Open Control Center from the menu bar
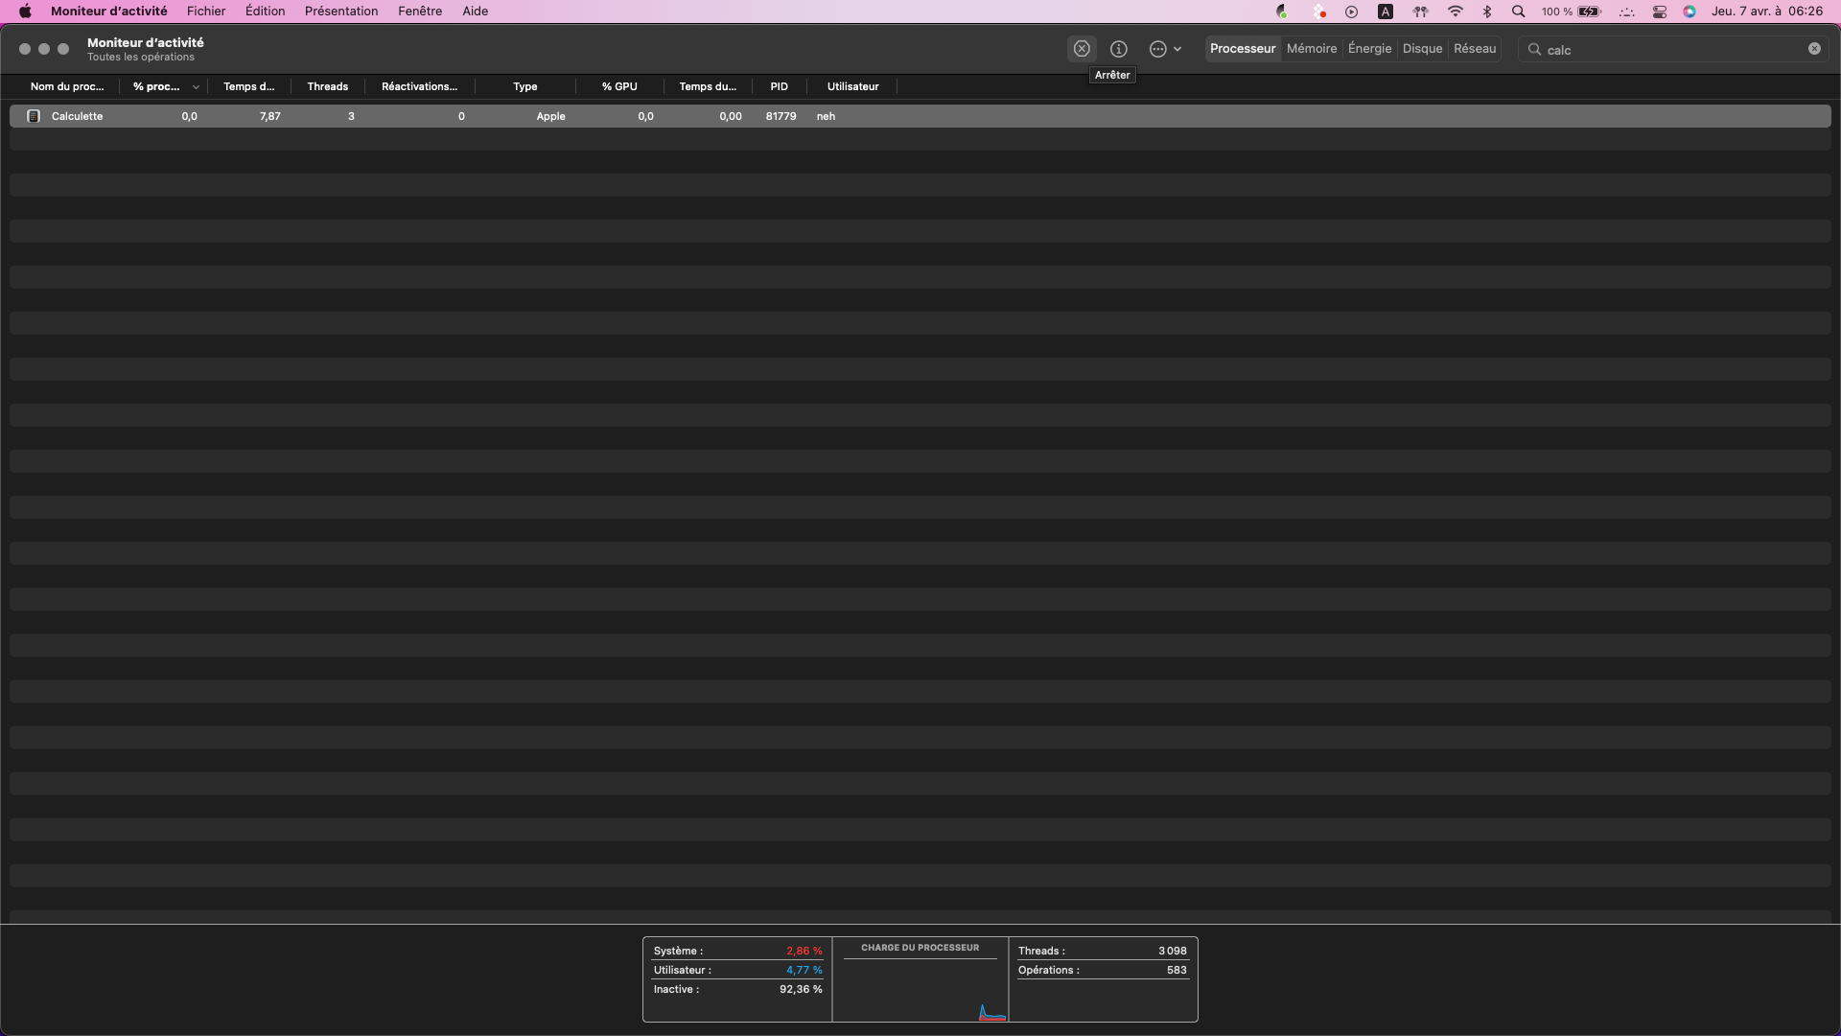 click(x=1659, y=12)
